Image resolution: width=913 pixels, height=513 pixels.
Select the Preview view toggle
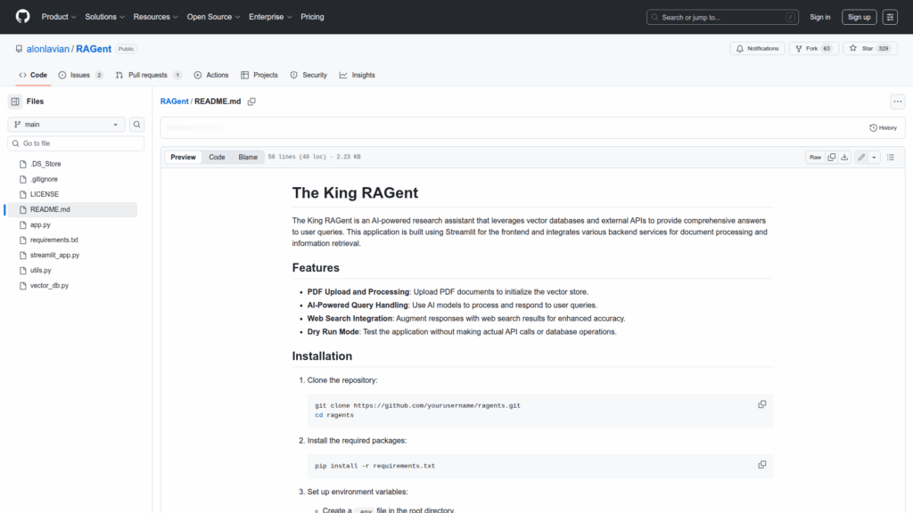pos(184,157)
